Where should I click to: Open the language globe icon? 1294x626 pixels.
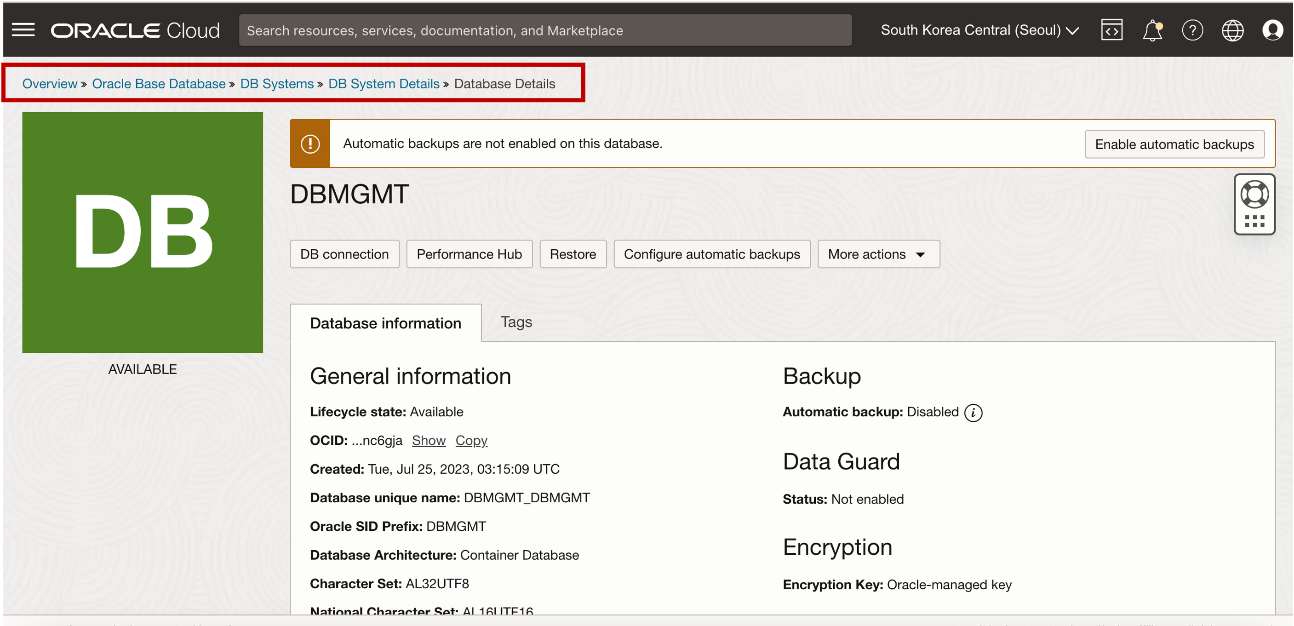click(x=1232, y=30)
